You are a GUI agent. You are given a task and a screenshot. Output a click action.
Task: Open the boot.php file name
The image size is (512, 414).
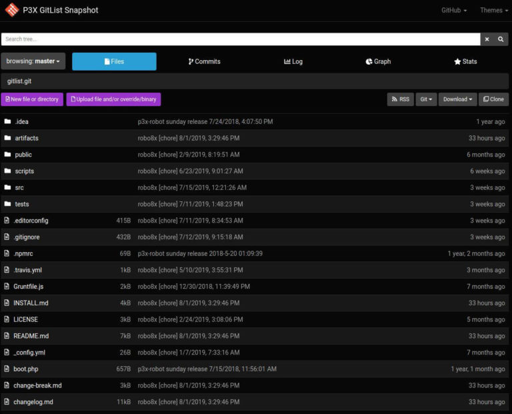26,369
